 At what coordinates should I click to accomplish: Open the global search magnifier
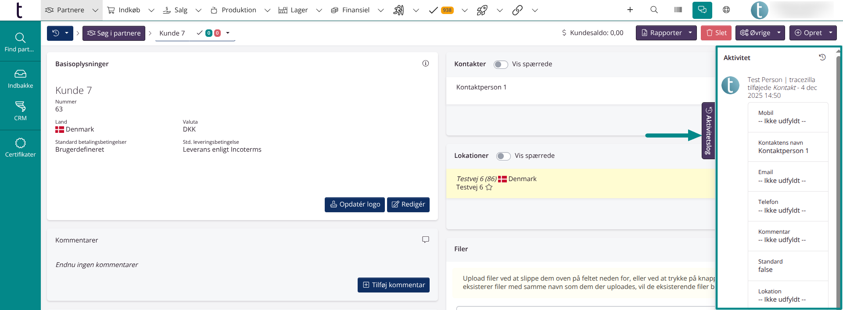[654, 10]
